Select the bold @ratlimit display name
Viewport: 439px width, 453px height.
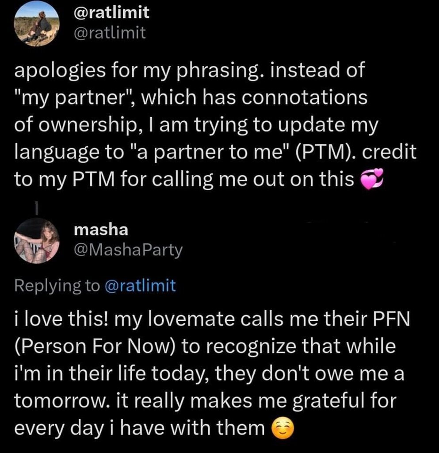[x=111, y=12]
